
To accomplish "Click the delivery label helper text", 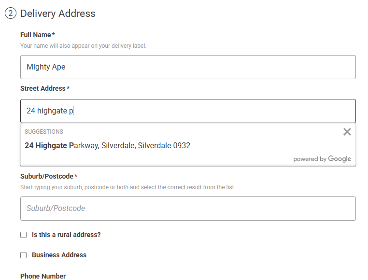I will tap(83, 46).
